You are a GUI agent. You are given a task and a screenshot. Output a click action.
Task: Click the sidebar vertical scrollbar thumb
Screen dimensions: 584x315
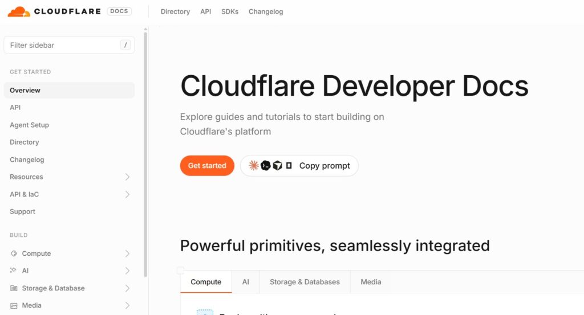(x=145, y=154)
